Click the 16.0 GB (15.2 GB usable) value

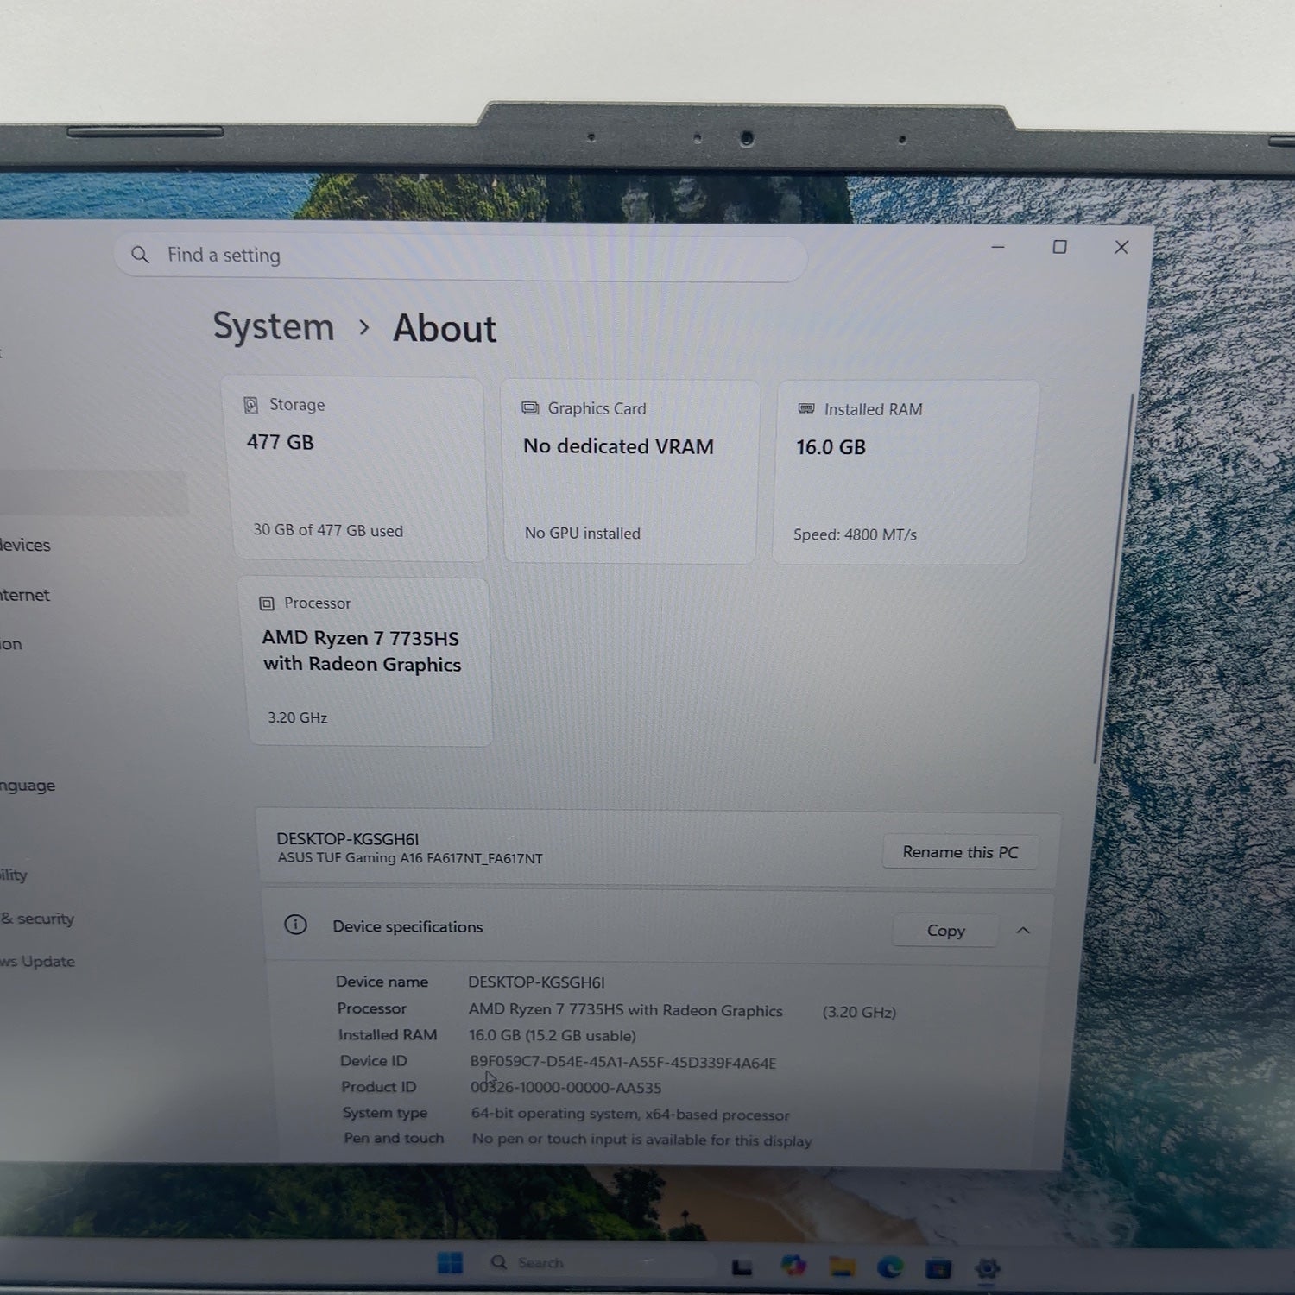click(553, 1035)
